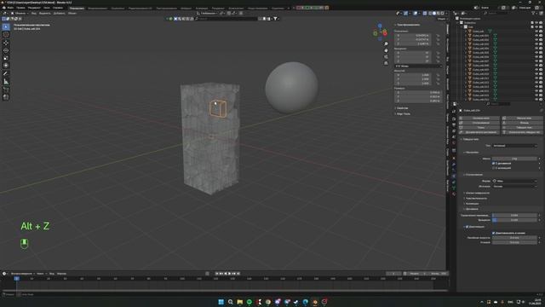The width and height of the screenshot is (545, 307).
Task: Toggle the rigid body Dynamic checkbox
Action: click(494, 163)
